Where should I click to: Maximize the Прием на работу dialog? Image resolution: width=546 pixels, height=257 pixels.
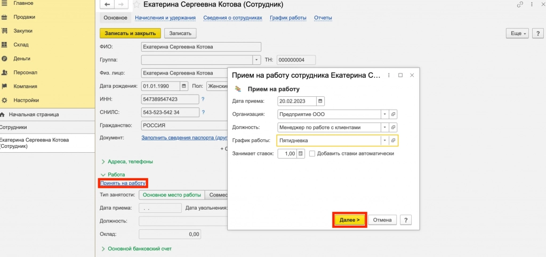pos(400,75)
